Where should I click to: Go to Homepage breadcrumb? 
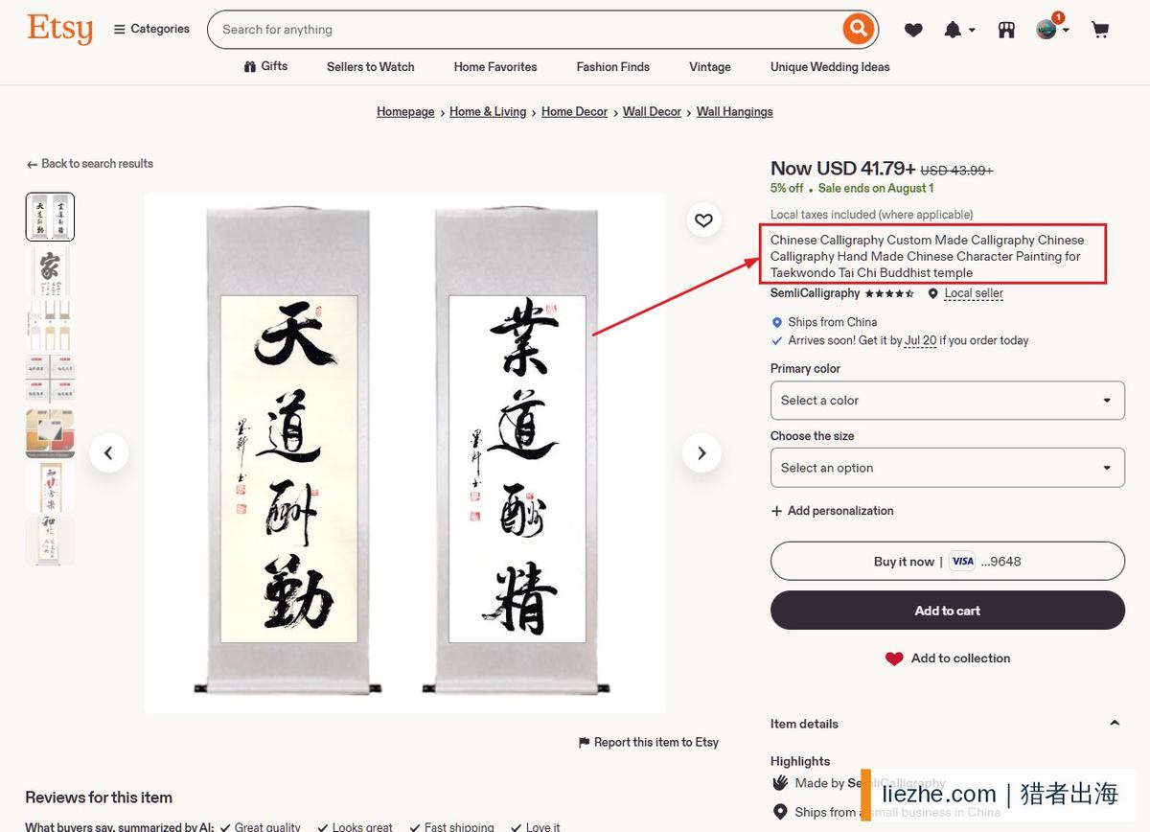[405, 112]
